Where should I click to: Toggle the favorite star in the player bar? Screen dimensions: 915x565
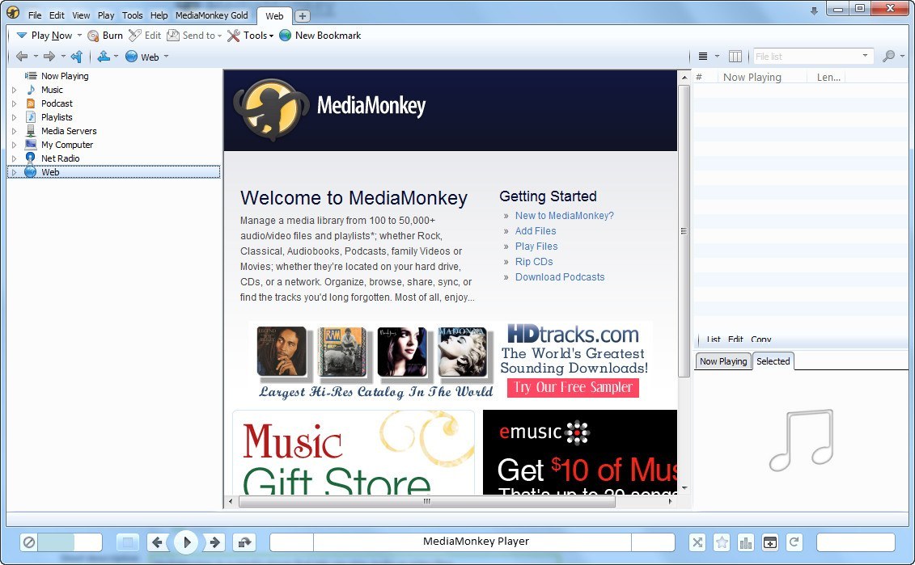721,542
